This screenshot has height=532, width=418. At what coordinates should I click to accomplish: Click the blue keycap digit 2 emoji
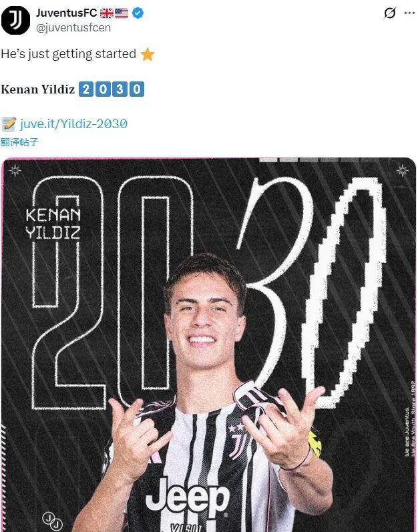point(86,89)
